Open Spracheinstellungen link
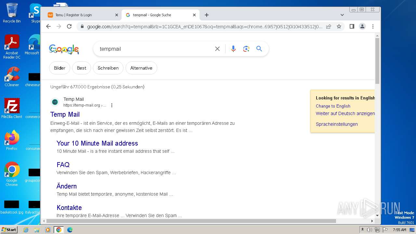 click(x=337, y=124)
